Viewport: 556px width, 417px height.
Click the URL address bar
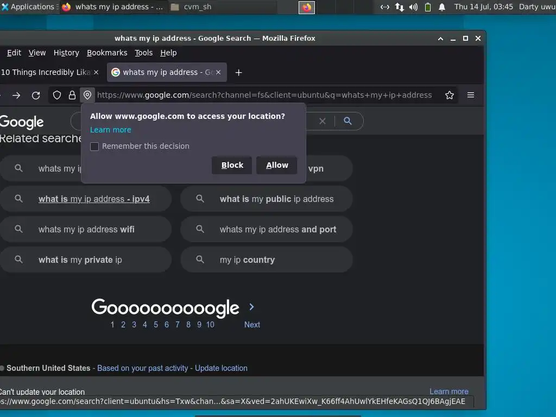click(264, 95)
